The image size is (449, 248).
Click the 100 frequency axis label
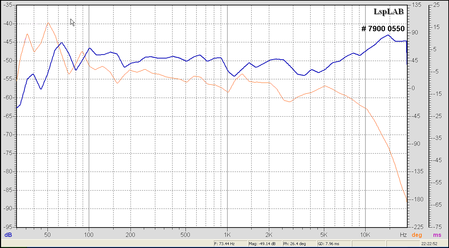coord(89,235)
